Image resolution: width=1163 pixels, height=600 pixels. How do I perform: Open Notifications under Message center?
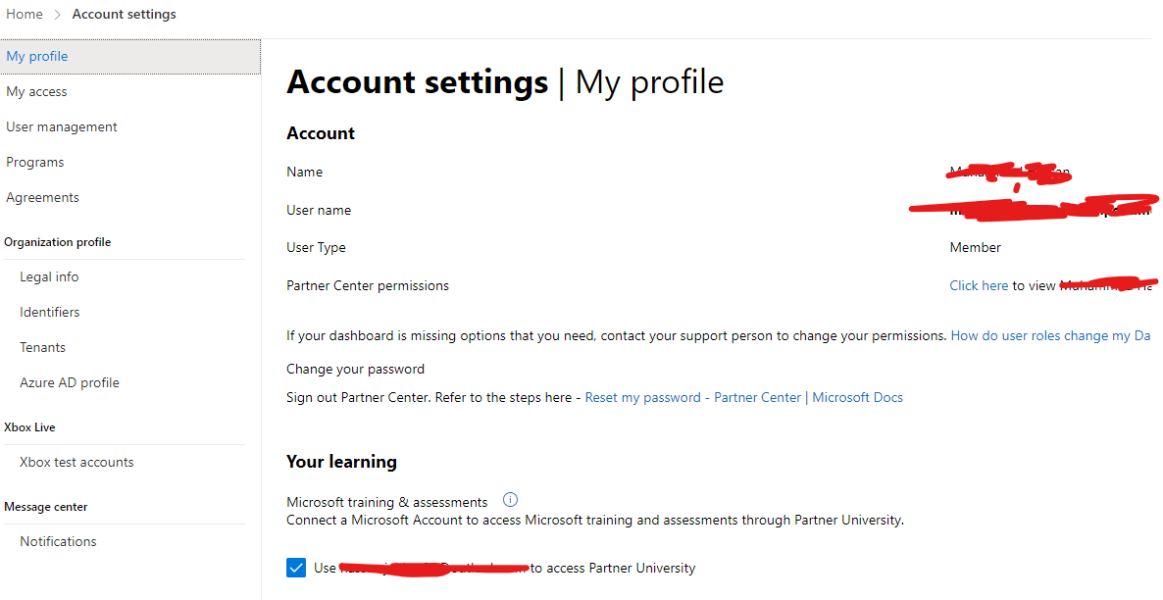[x=58, y=541]
